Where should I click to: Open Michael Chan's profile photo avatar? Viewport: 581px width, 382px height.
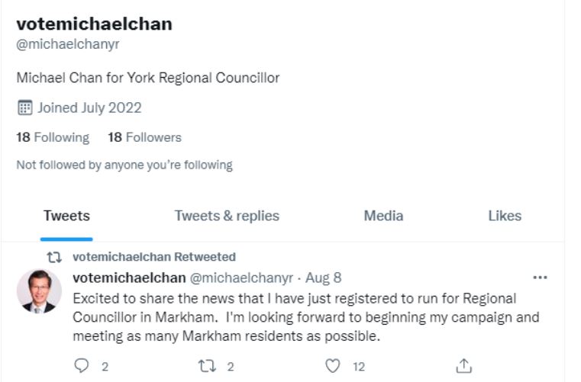point(39,291)
